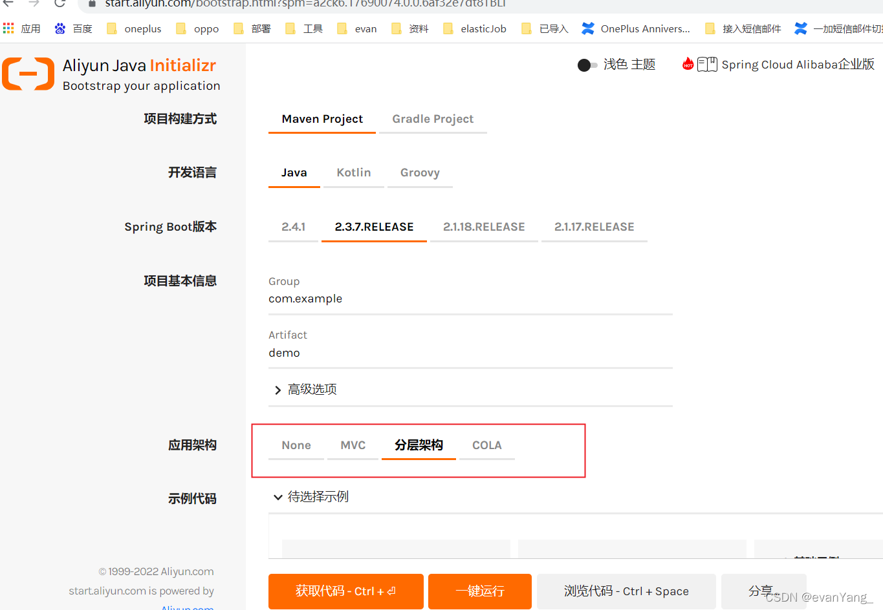The width and height of the screenshot is (883, 610).
Task: Open the 部署 bookmark folder
Action: 252,28
